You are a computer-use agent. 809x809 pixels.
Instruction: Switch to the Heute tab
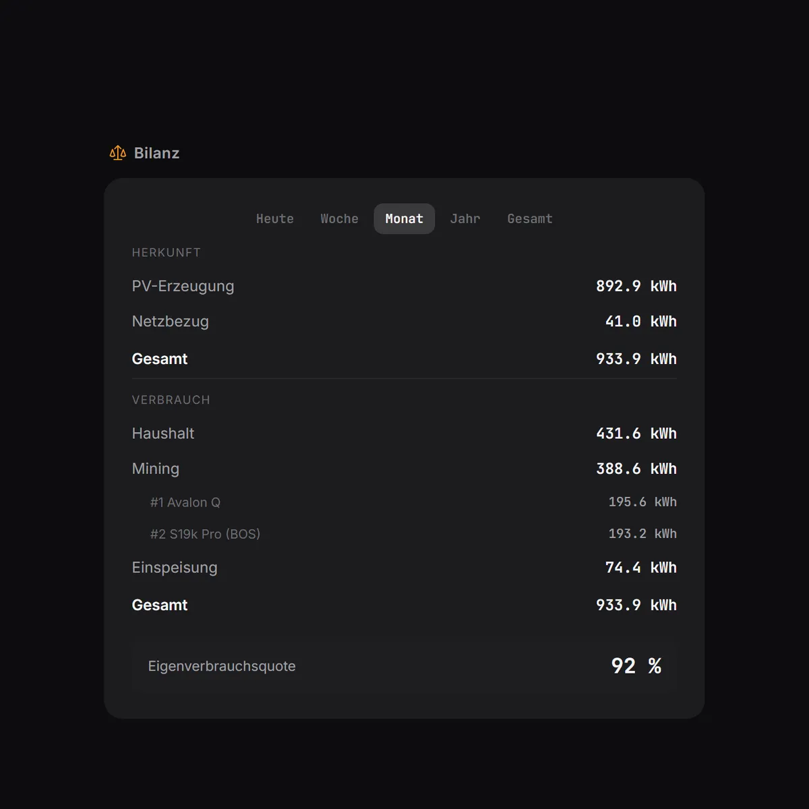point(275,219)
